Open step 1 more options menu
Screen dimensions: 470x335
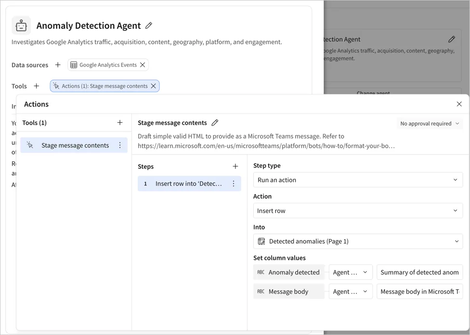tap(234, 184)
